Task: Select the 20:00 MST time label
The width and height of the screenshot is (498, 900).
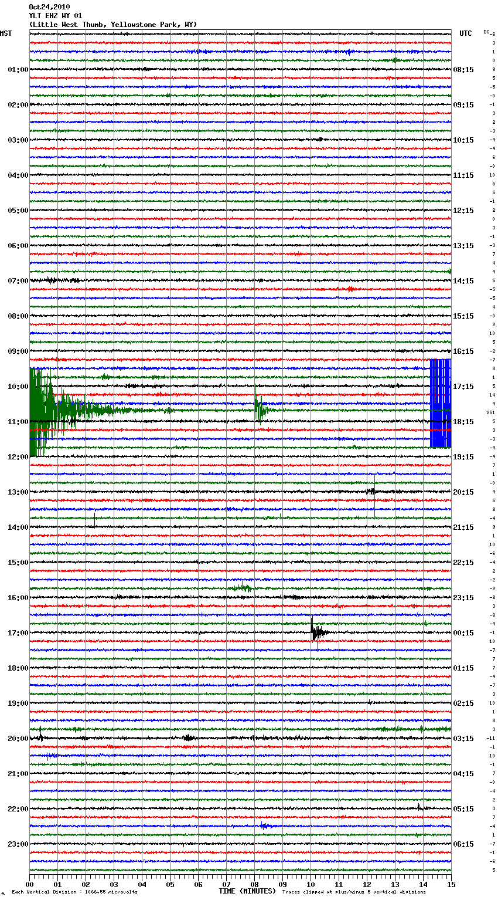Action: point(18,739)
